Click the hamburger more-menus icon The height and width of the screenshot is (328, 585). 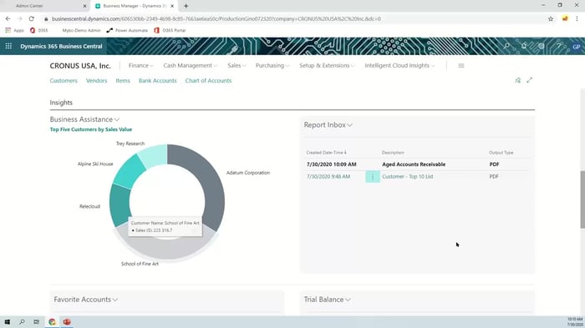461,66
